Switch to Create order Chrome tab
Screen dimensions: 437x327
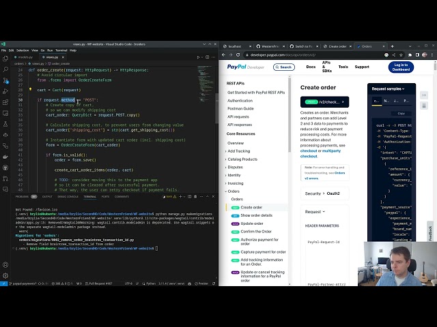click(x=337, y=46)
